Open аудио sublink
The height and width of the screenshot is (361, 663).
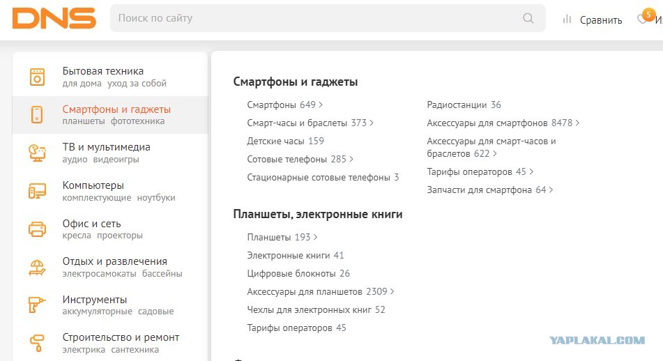click(75, 160)
